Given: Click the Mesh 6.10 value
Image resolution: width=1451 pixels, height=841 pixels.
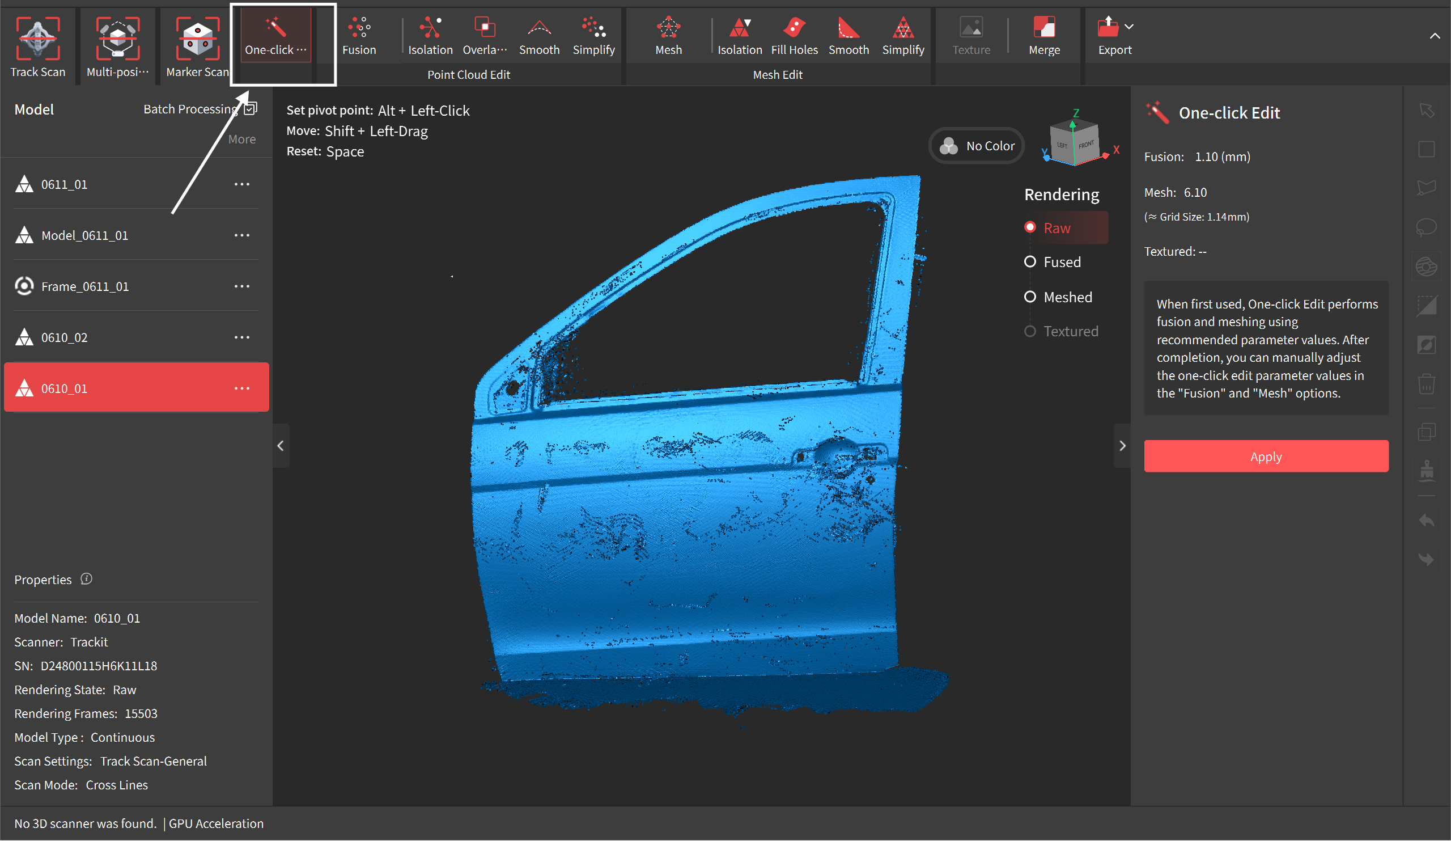Looking at the screenshot, I should (1195, 192).
